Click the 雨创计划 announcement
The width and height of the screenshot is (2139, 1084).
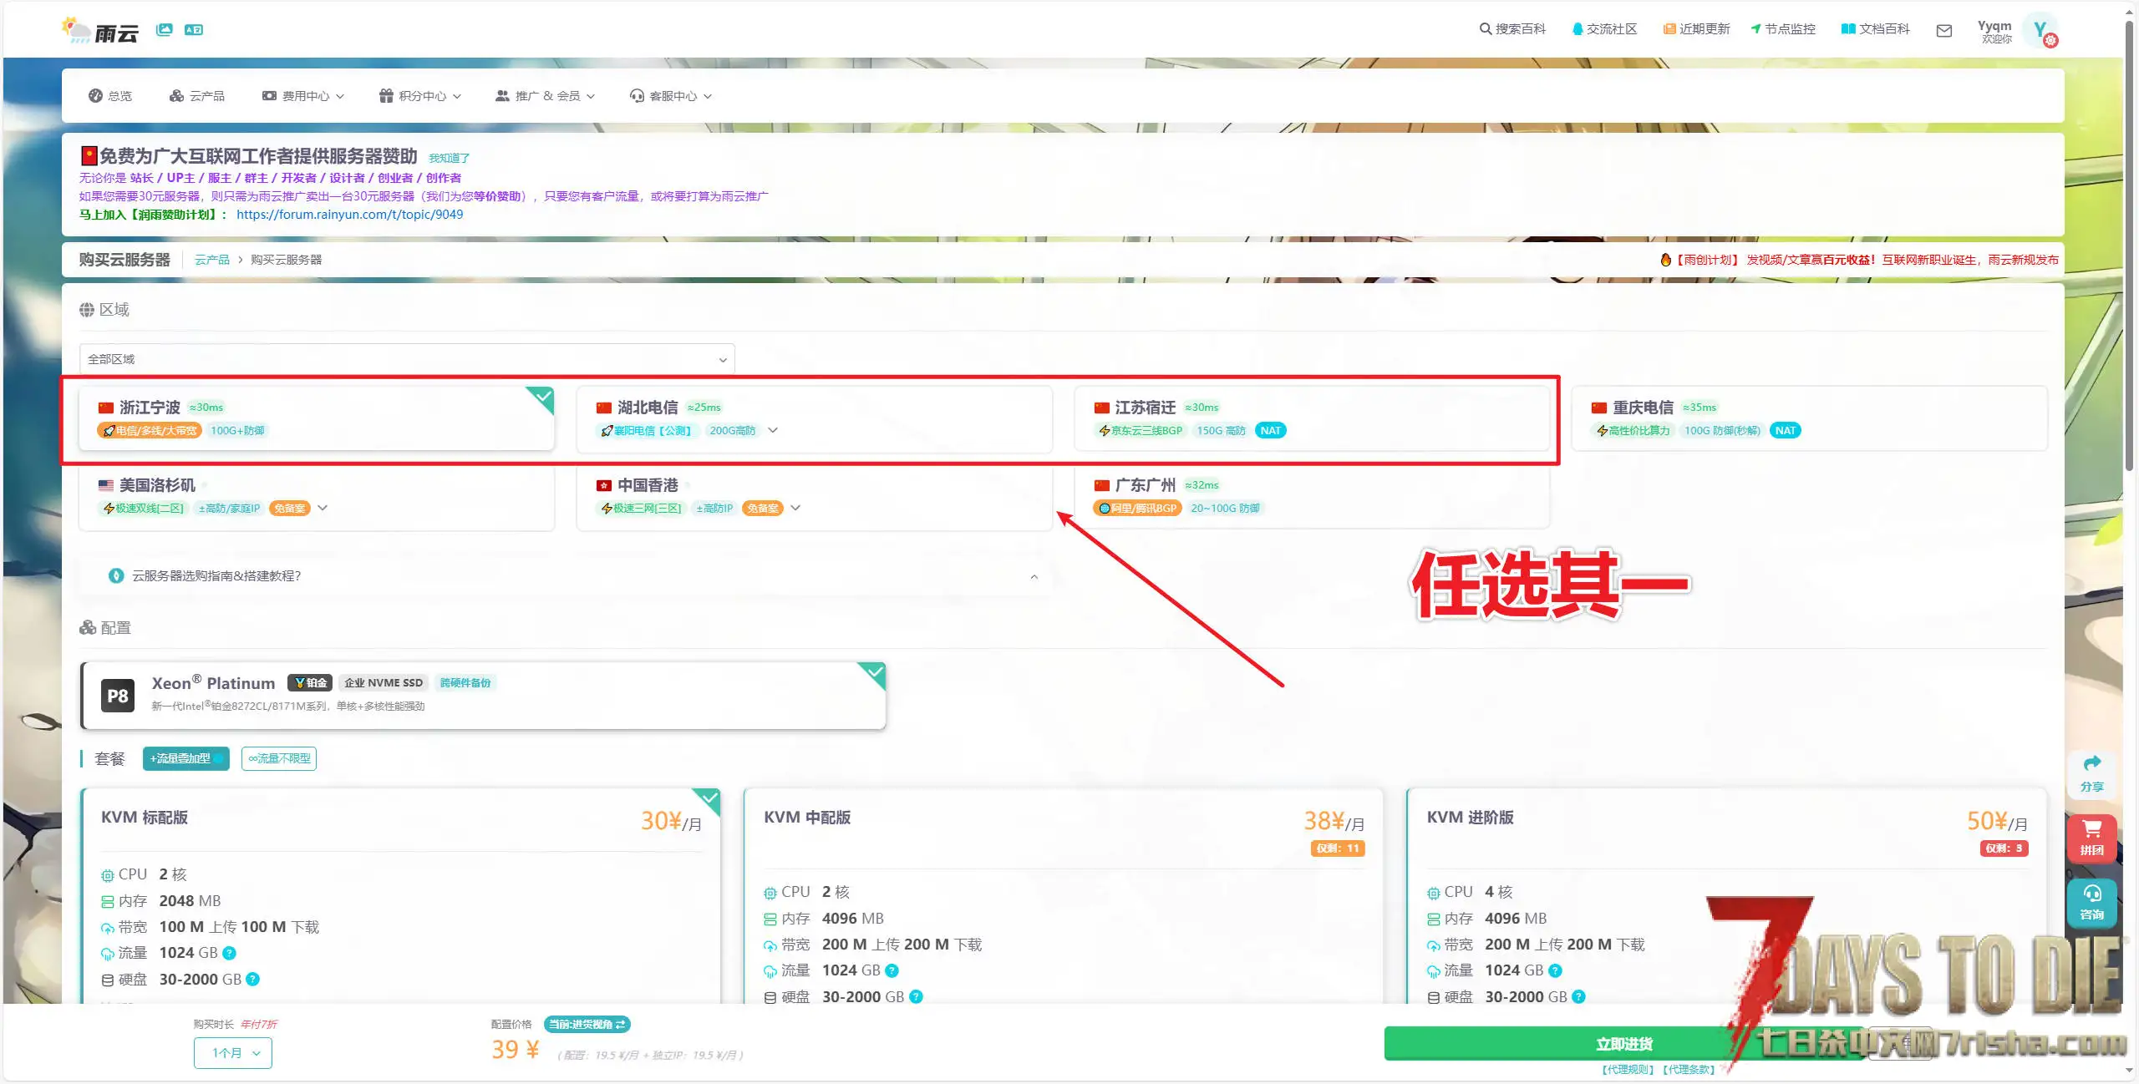click(x=1860, y=260)
